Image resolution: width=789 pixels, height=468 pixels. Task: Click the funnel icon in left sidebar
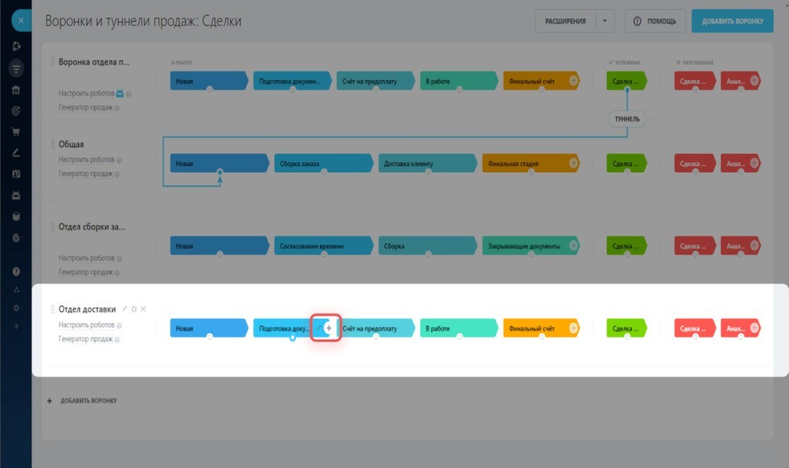pyautogui.click(x=16, y=69)
